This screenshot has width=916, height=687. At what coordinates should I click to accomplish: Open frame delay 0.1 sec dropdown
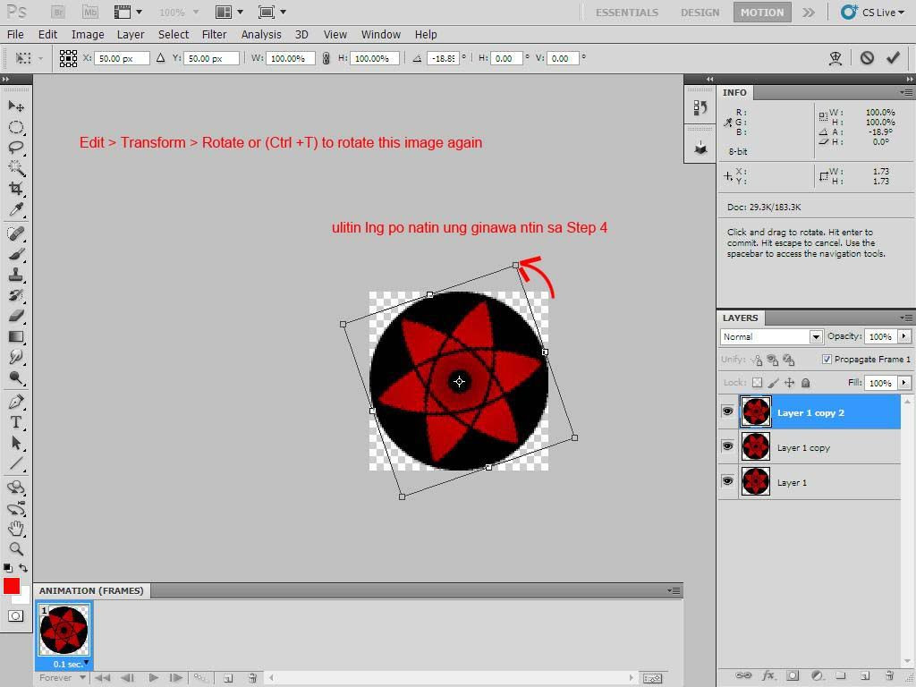[86, 663]
